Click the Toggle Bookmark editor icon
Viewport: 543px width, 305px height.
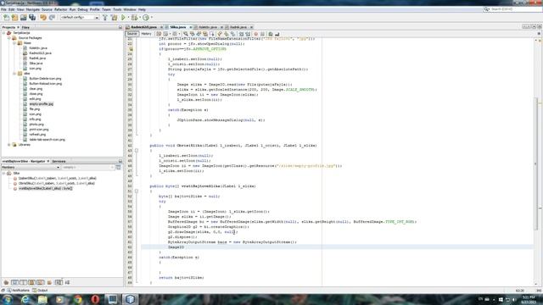233,34
